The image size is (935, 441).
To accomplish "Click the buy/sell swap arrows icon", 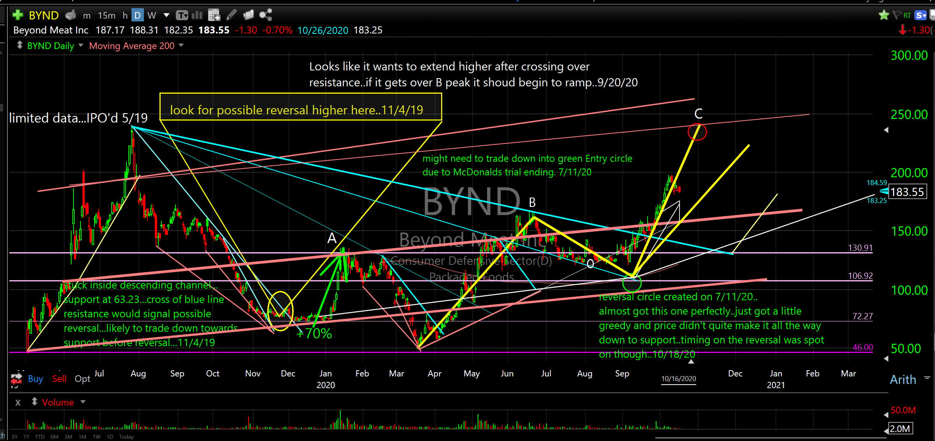I will [x=17, y=378].
